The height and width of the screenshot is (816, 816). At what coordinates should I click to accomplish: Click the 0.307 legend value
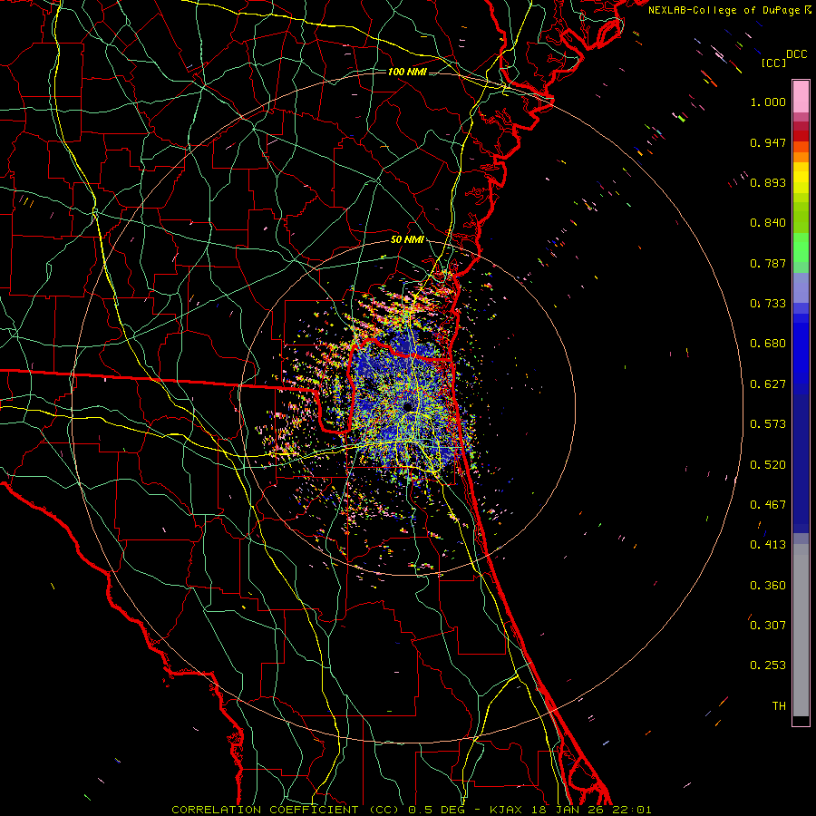[768, 626]
